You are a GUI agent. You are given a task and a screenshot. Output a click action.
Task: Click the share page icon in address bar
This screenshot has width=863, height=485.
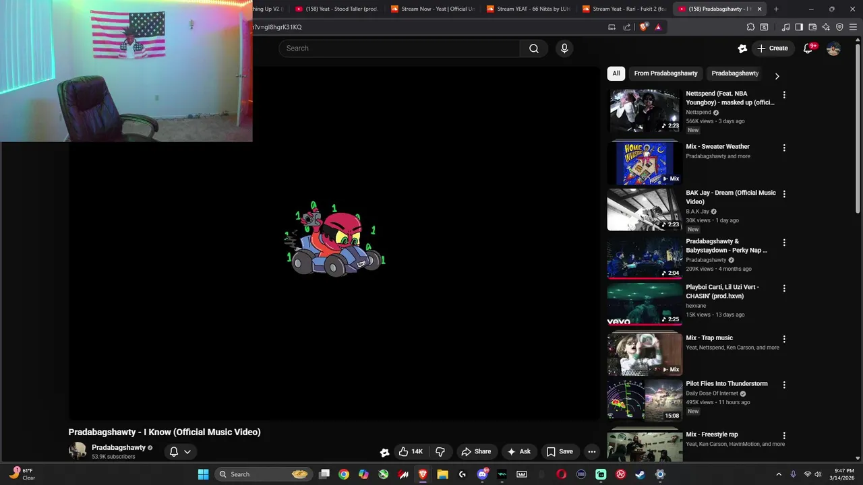click(627, 27)
